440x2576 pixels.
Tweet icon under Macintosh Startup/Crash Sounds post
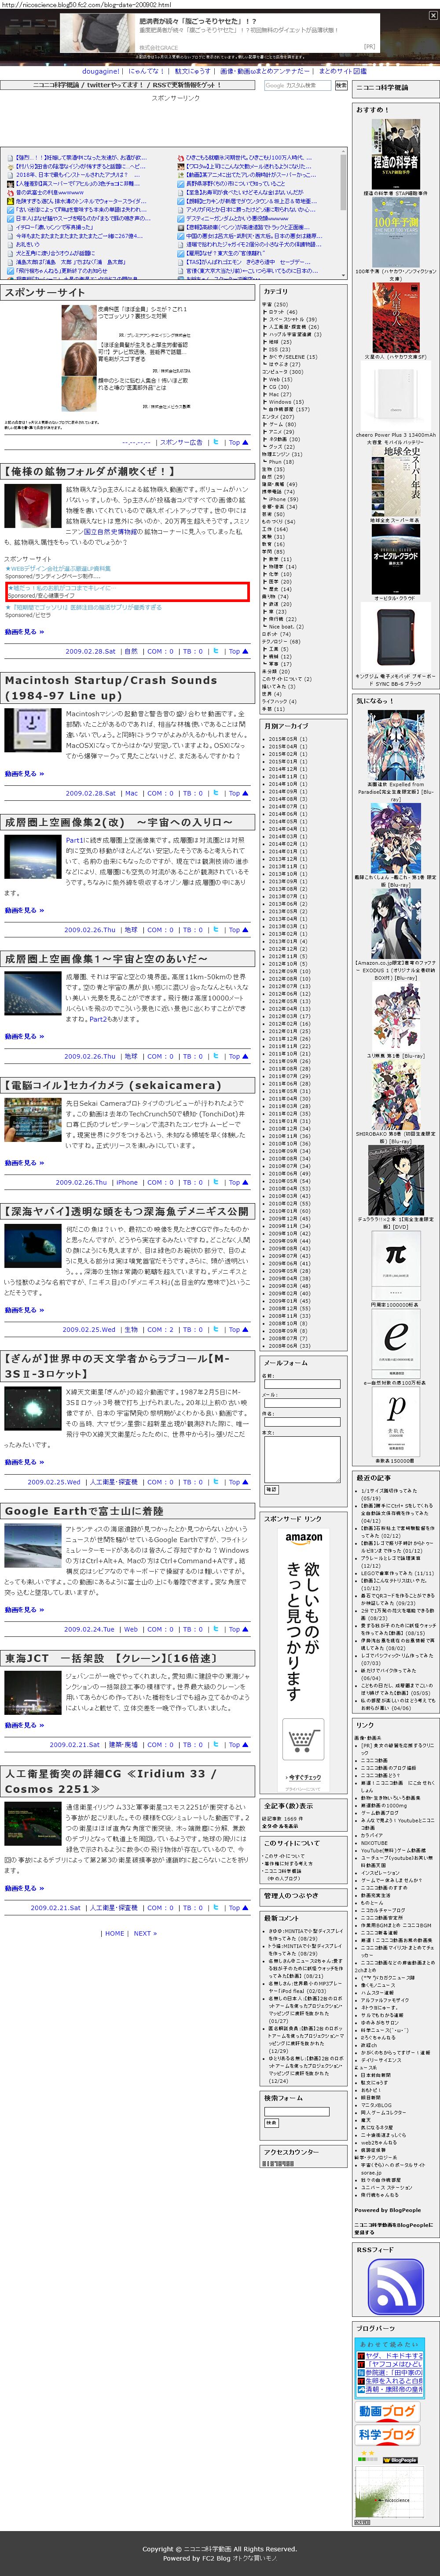point(216,793)
